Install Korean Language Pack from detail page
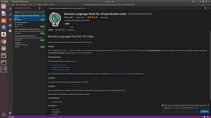Image resolution: width=211 pixels, height=118 pixels. click(67, 24)
